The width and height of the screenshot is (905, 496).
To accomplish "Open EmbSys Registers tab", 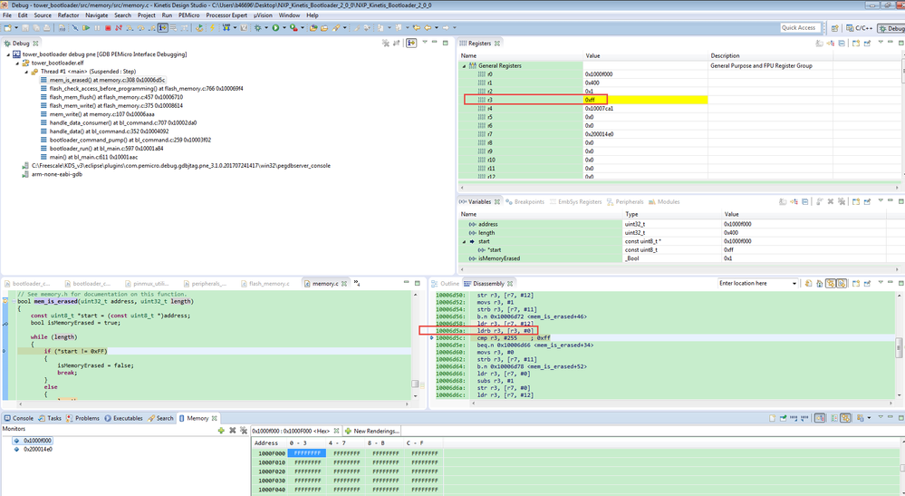I will click(575, 201).
